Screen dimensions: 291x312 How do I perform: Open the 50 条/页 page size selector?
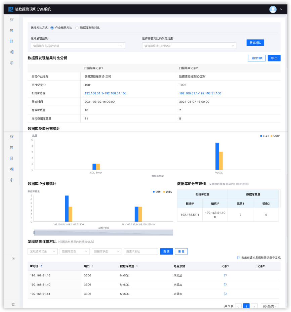pos(269,306)
